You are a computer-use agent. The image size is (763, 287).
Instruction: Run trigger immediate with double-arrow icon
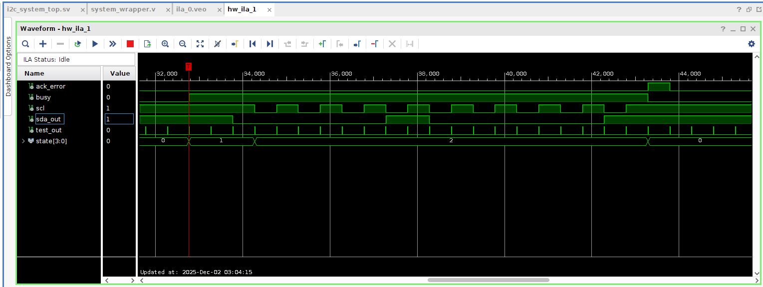coord(112,44)
